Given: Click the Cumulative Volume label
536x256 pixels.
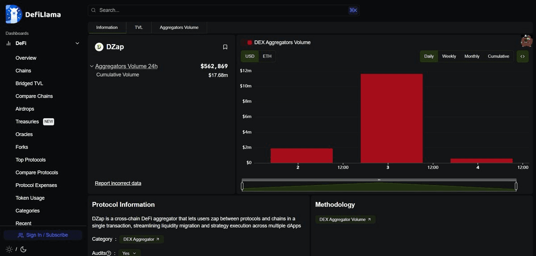Looking at the screenshot, I should tap(117, 74).
